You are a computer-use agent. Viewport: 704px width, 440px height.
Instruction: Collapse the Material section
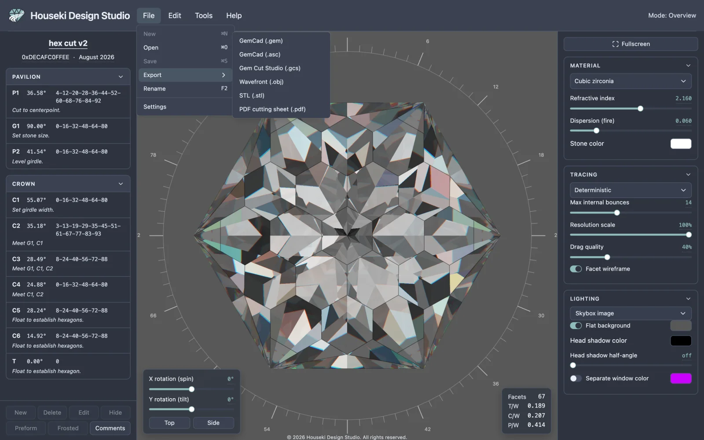click(x=688, y=66)
